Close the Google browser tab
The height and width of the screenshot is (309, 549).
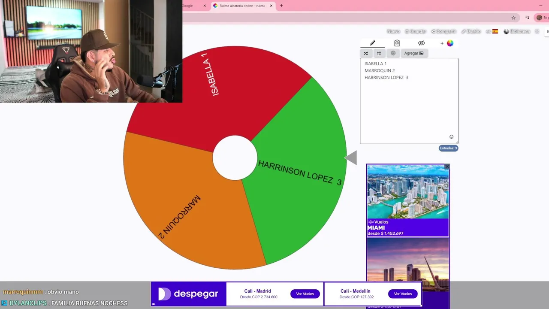[205, 6]
